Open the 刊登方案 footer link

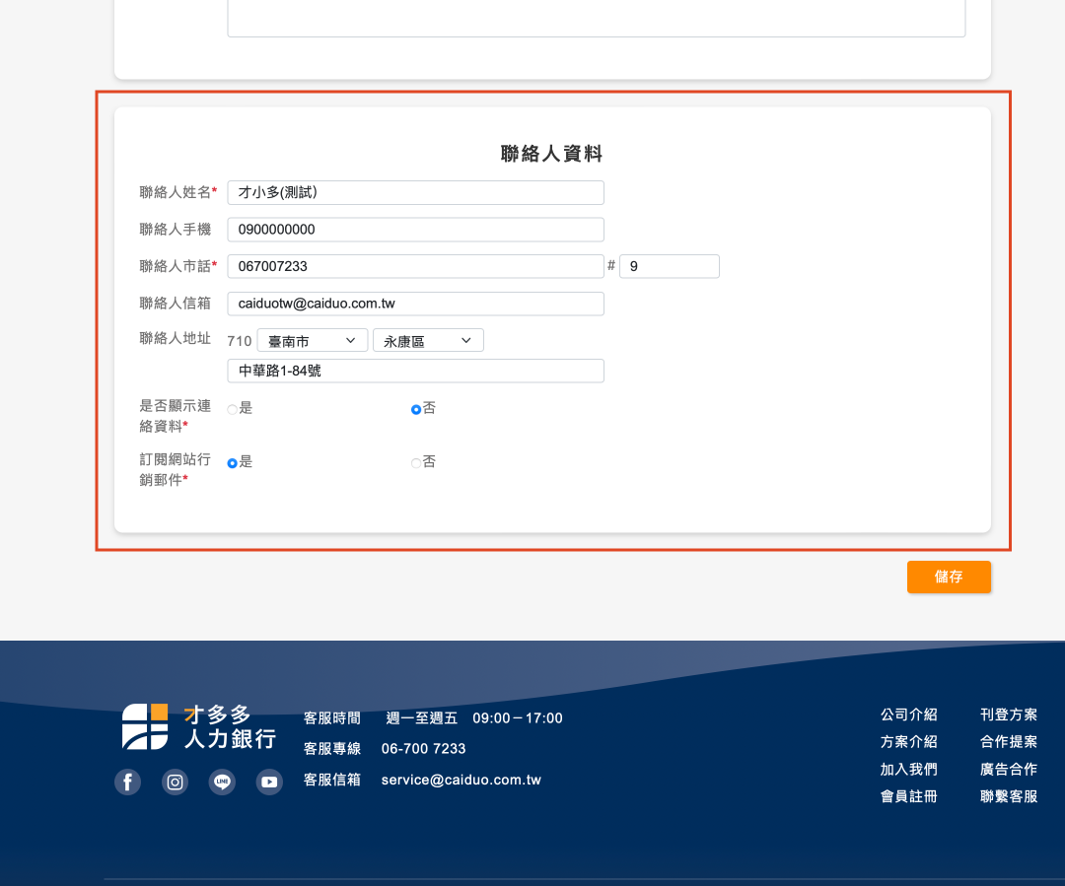pyautogui.click(x=1008, y=715)
